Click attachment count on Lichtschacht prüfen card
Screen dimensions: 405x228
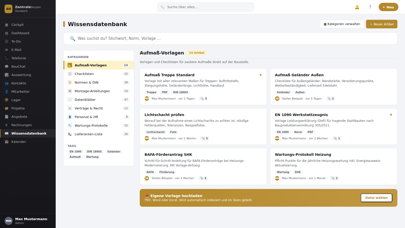[205, 138]
